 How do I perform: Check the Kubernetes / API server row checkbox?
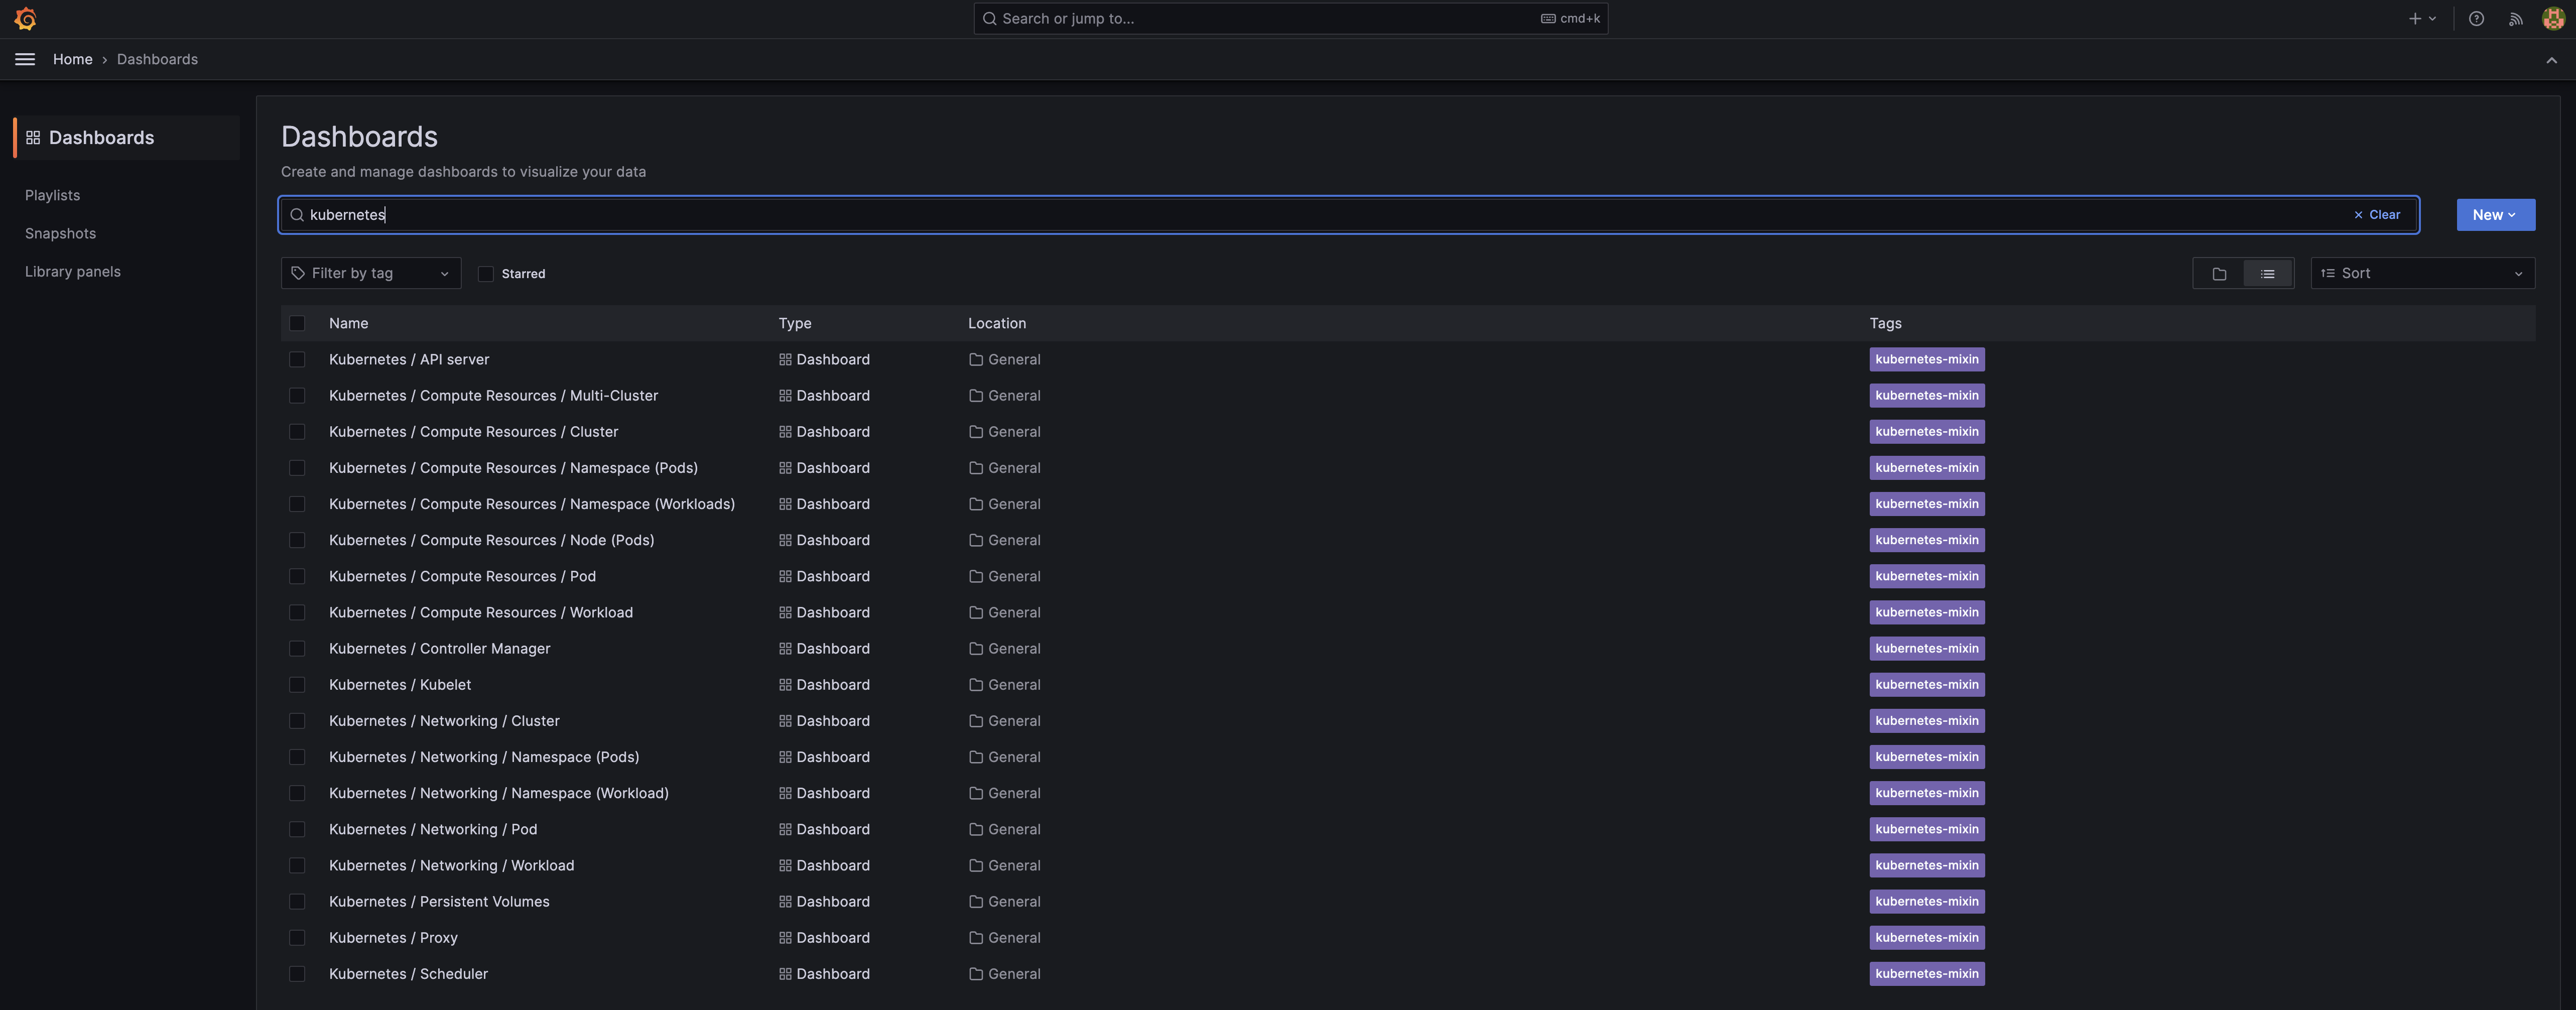click(x=297, y=360)
